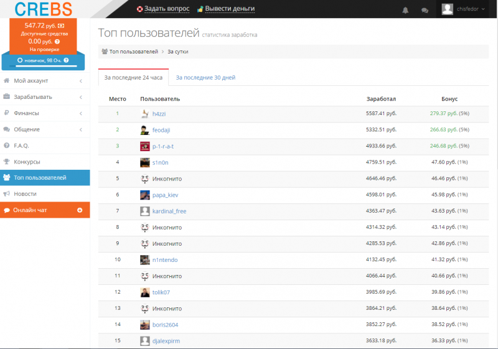The width and height of the screenshot is (498, 349).
Task: Click the help icon next to 0.00 руб.
Action: tap(57, 42)
